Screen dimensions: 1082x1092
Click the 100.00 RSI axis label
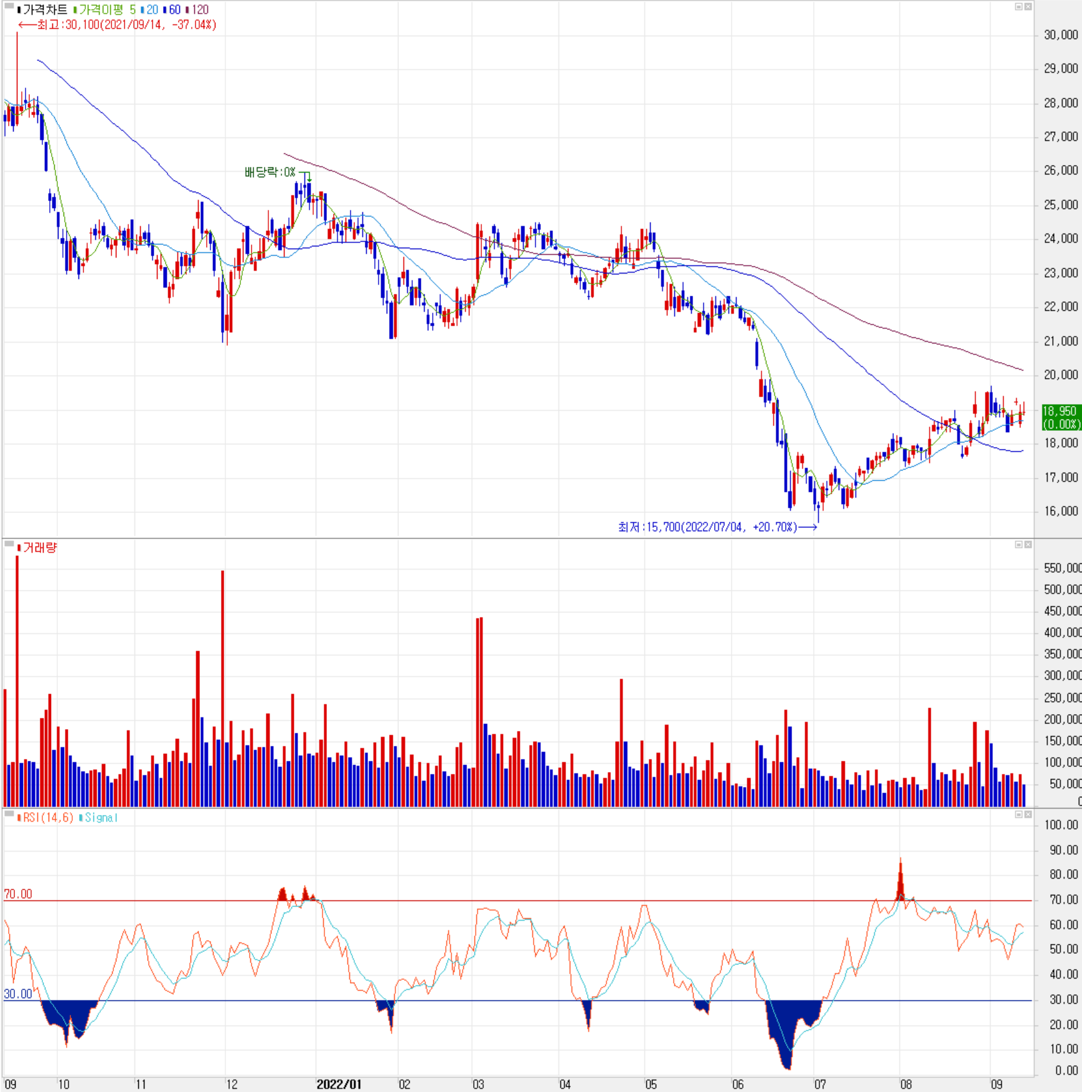pyautogui.click(x=1061, y=825)
